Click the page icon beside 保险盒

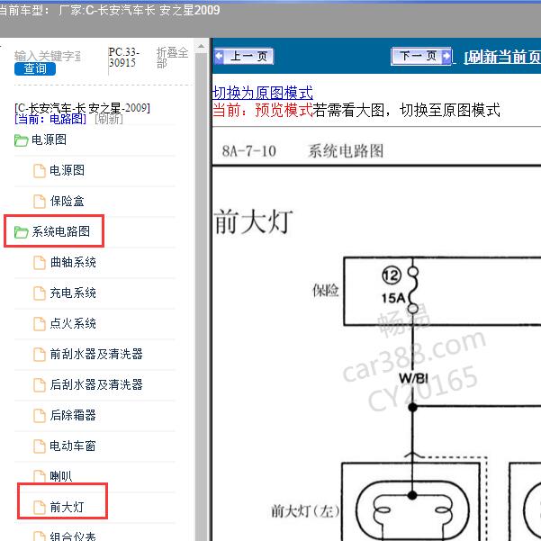40,202
